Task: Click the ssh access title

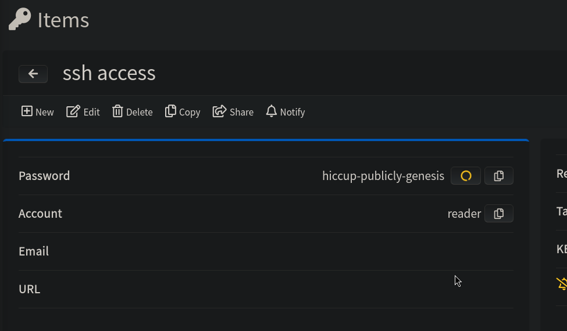Action: pos(109,73)
